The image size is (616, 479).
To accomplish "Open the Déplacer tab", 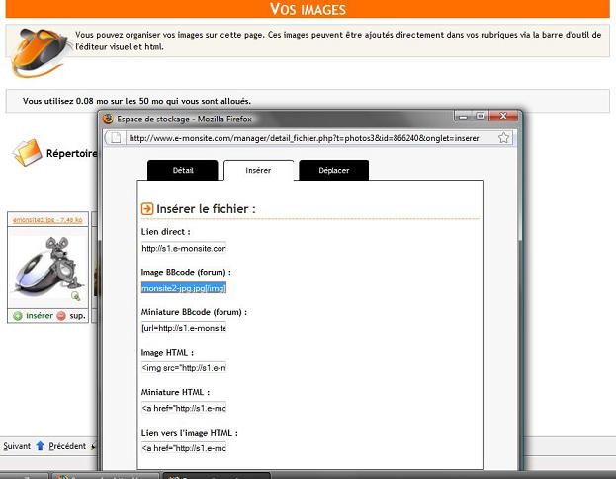I will coord(334,170).
